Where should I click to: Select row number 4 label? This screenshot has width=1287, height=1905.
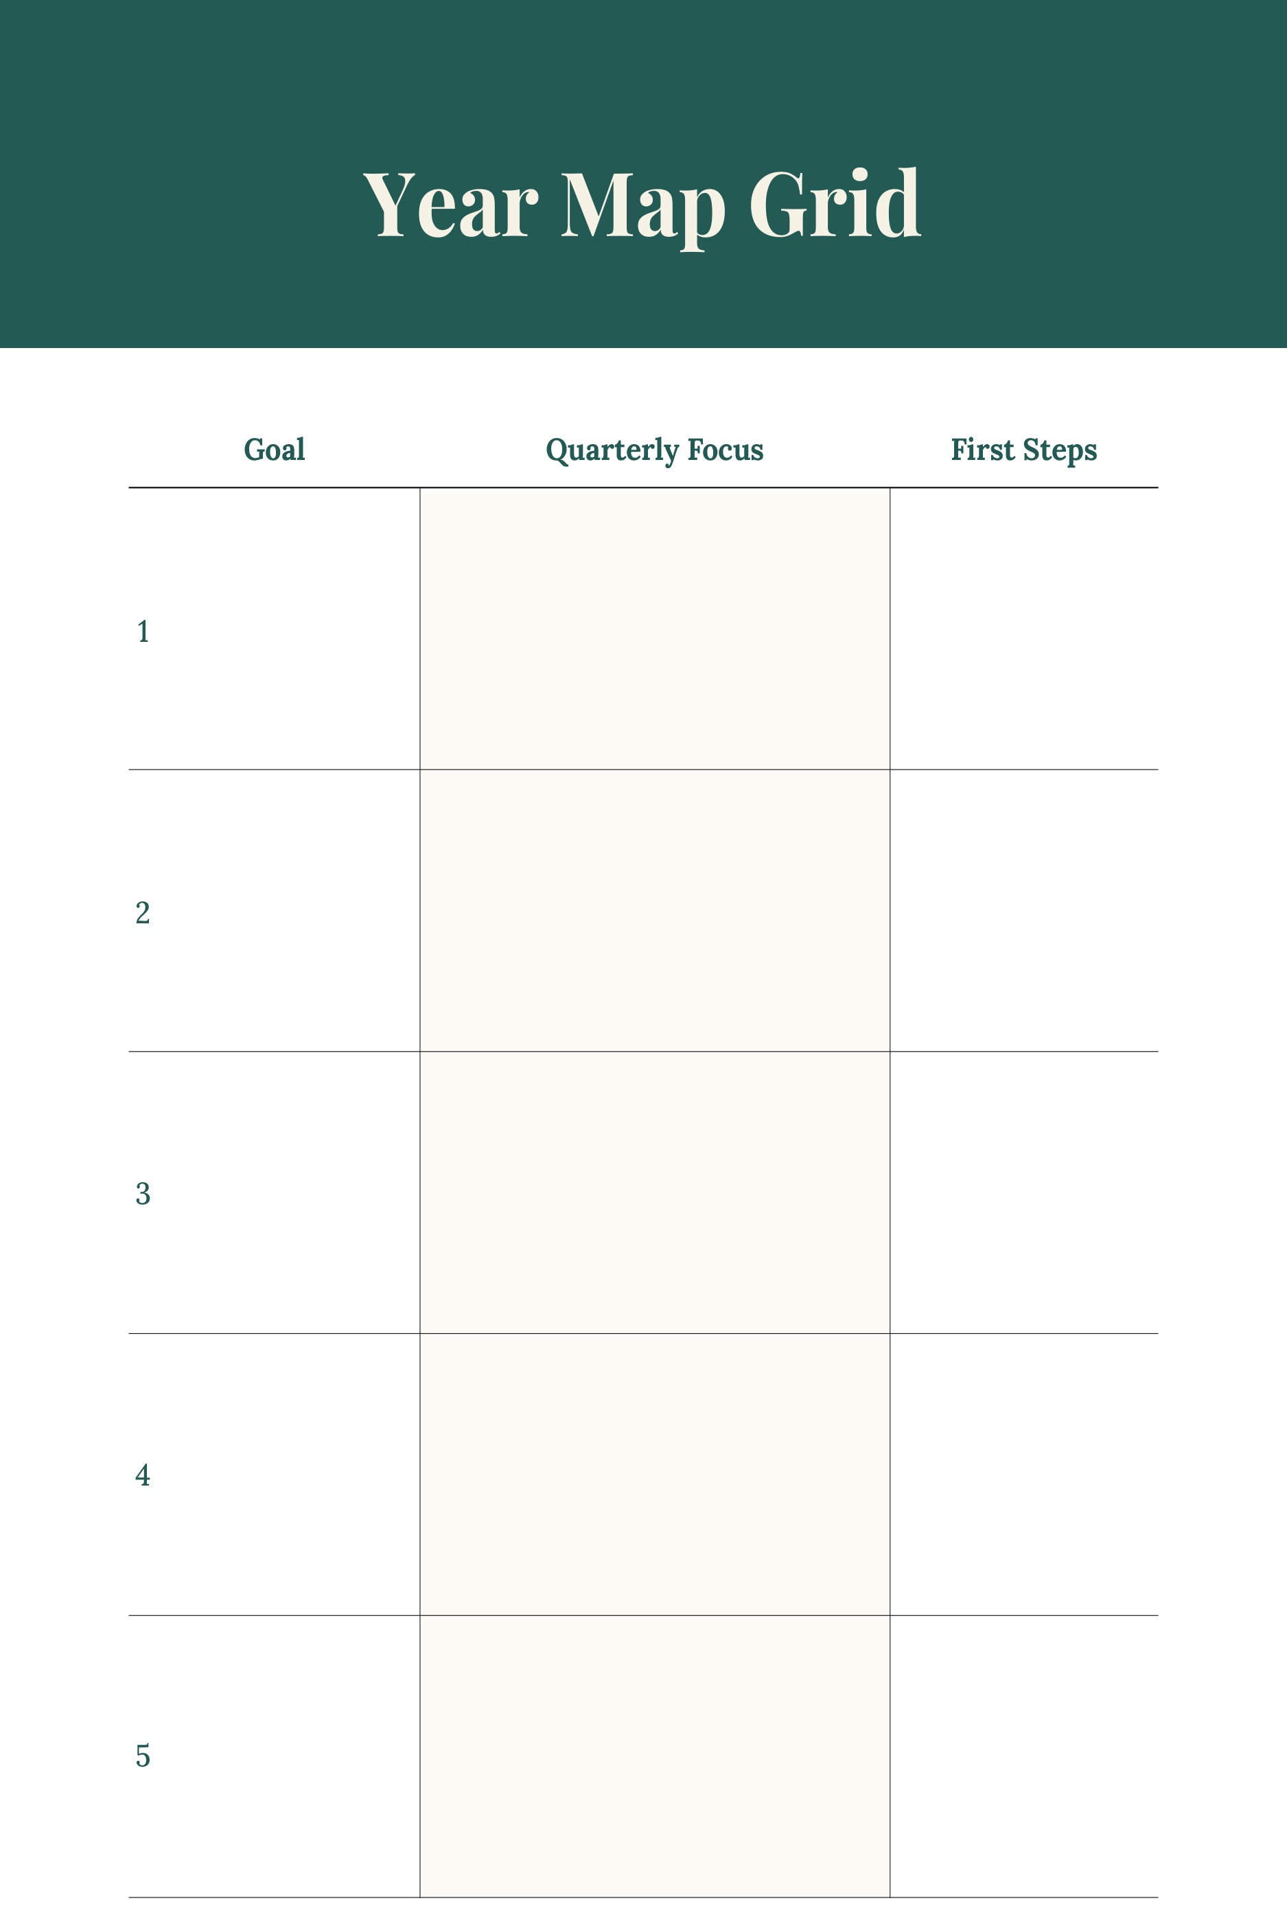tap(143, 1475)
